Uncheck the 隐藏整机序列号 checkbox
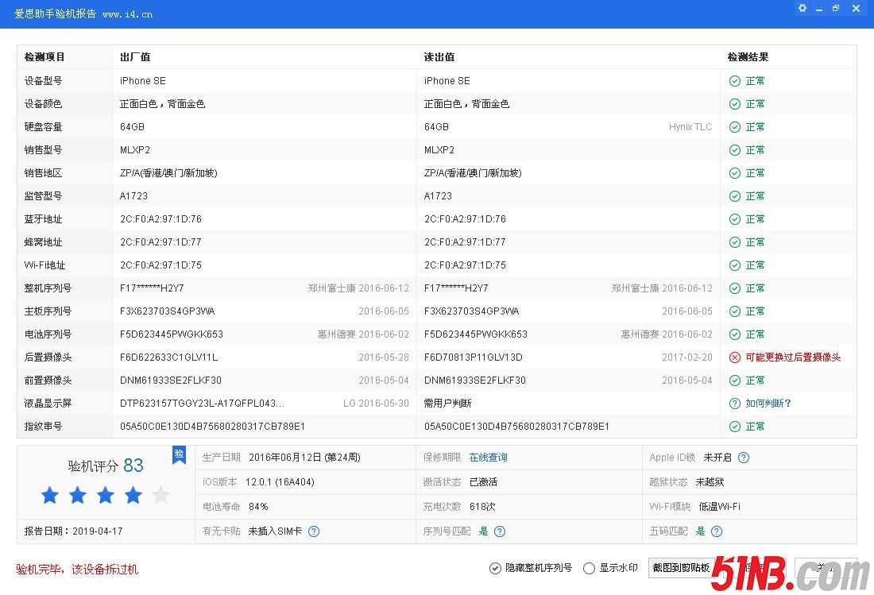The width and height of the screenshot is (874, 595). tap(496, 568)
